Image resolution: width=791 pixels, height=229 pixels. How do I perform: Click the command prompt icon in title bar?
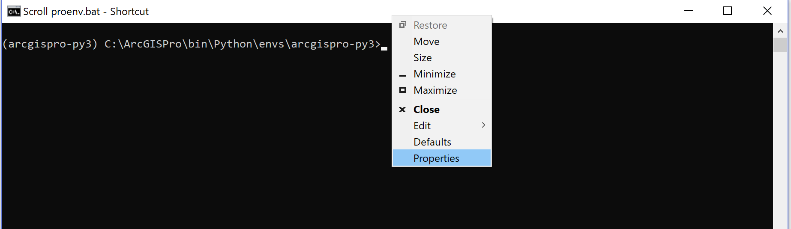(14, 12)
